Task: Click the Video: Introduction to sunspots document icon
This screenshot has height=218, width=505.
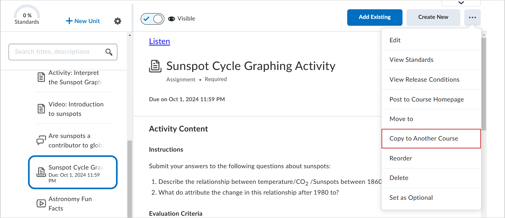Action: (41, 109)
